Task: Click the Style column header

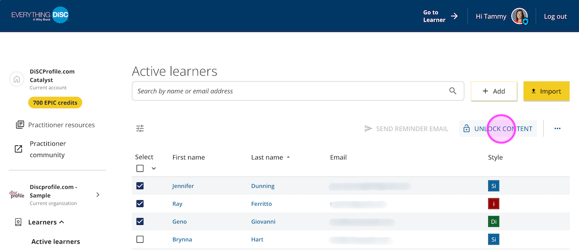Action: click(x=496, y=157)
